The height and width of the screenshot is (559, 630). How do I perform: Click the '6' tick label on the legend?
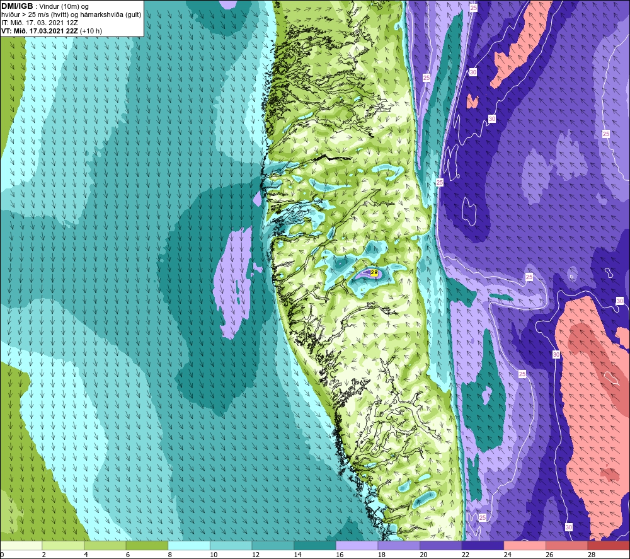128,555
